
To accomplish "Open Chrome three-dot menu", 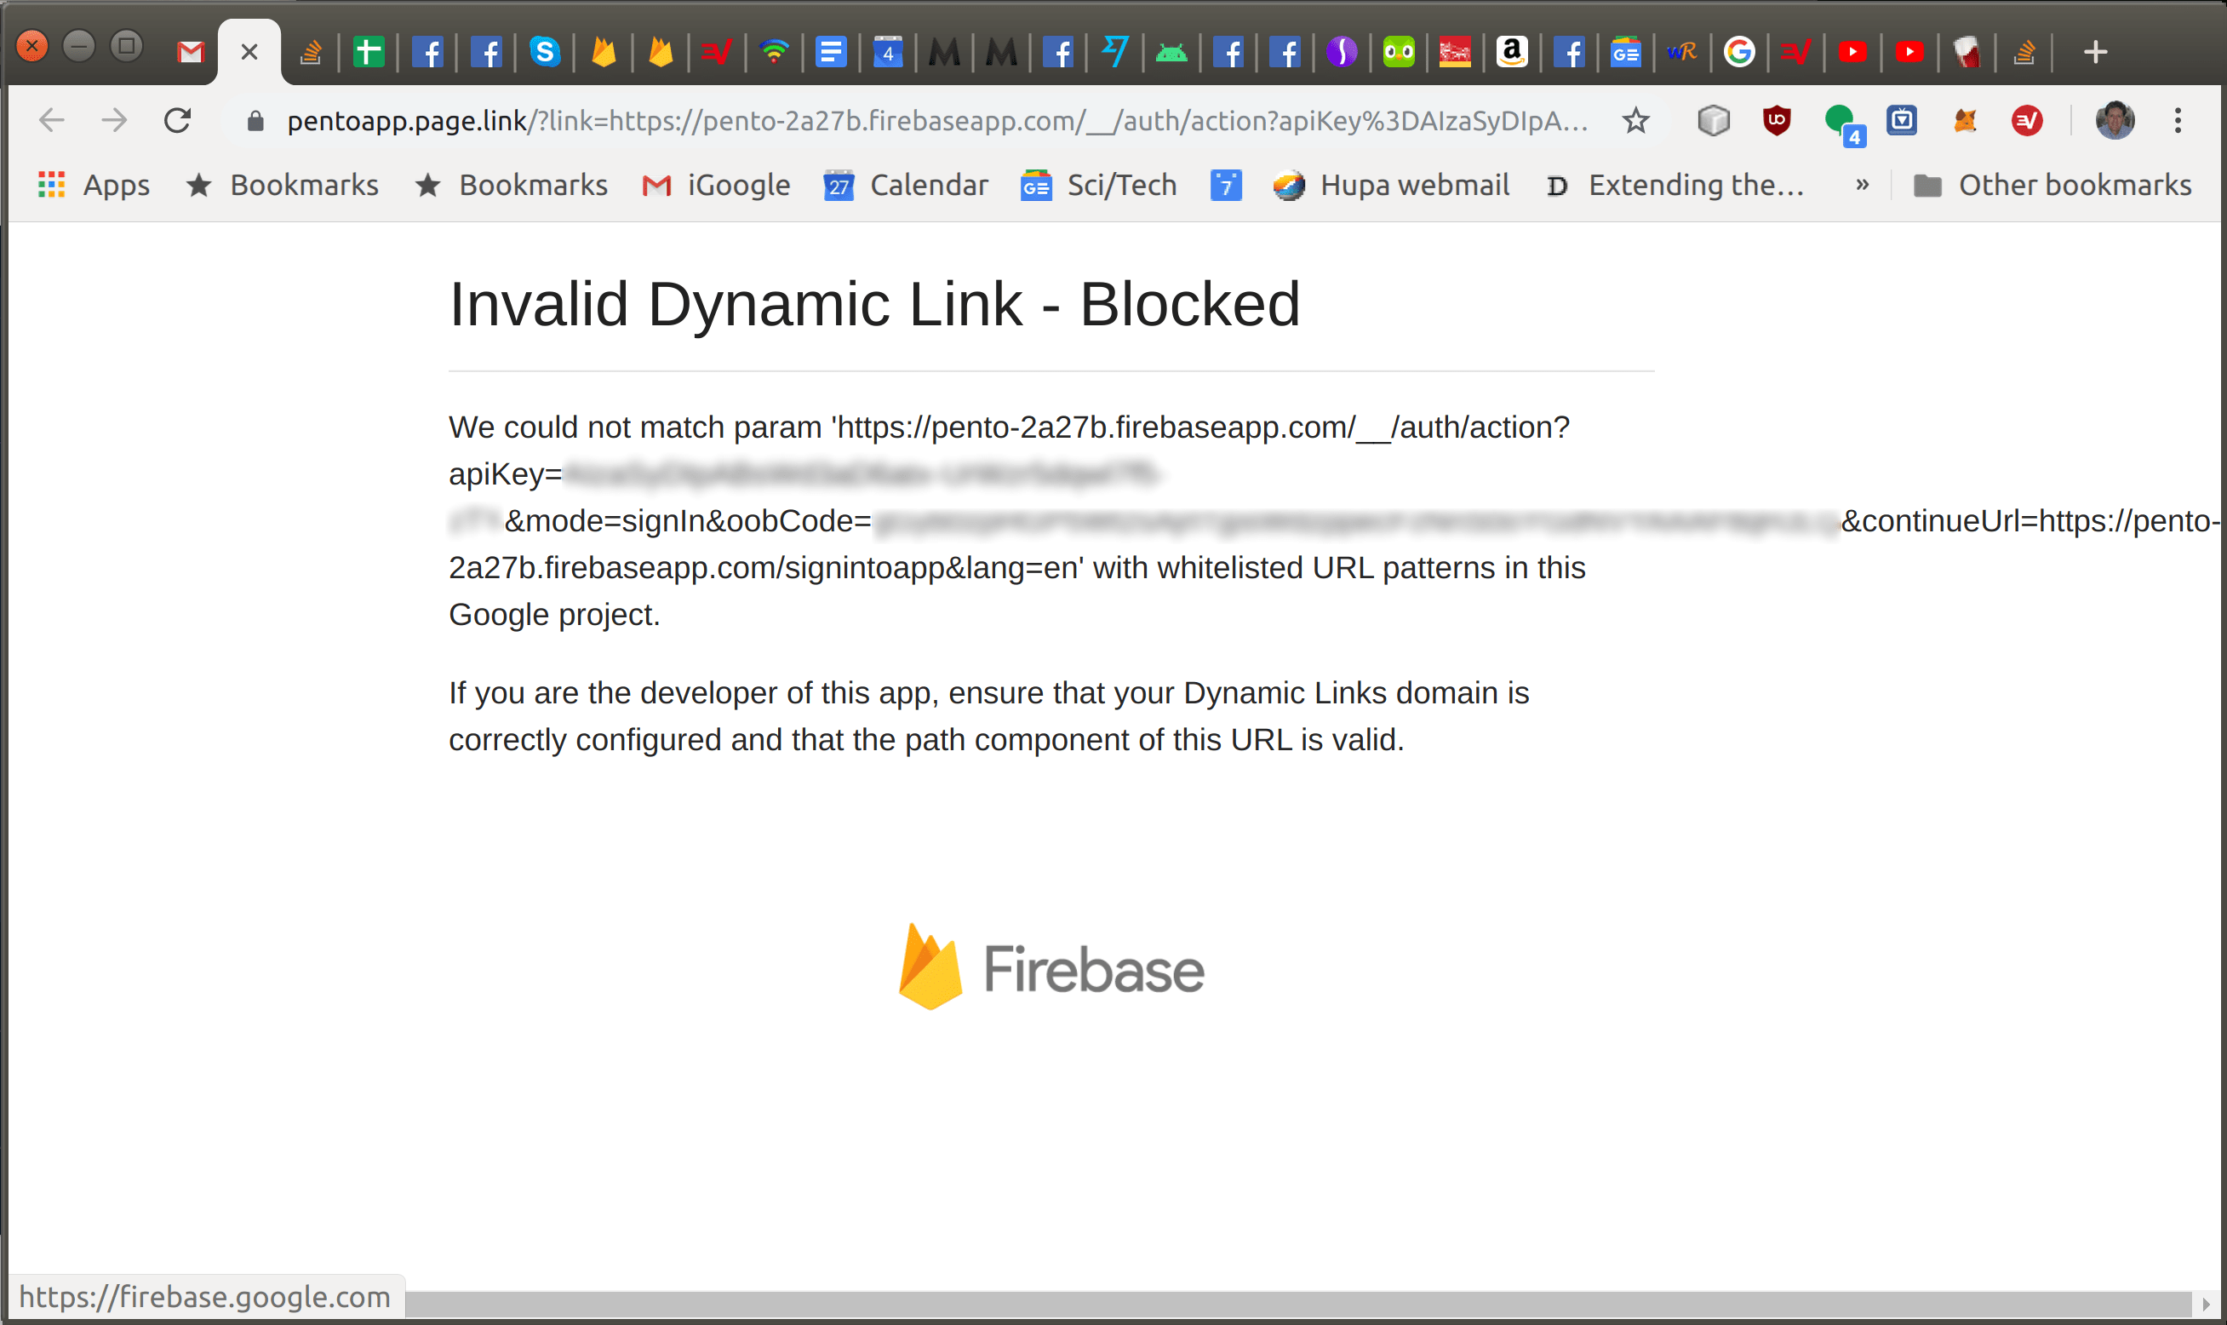I will (x=2178, y=121).
